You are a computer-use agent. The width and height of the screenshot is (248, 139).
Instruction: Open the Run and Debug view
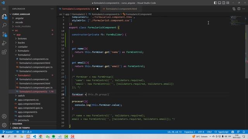4,43
